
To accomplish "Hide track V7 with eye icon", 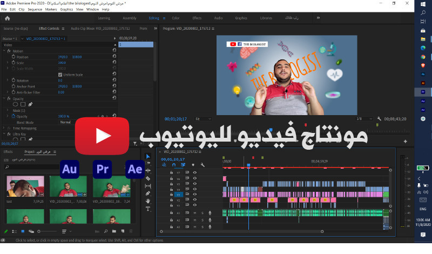I will pos(195,172).
